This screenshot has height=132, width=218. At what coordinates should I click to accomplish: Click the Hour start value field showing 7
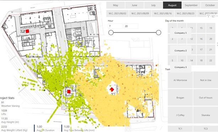(115, 26)
